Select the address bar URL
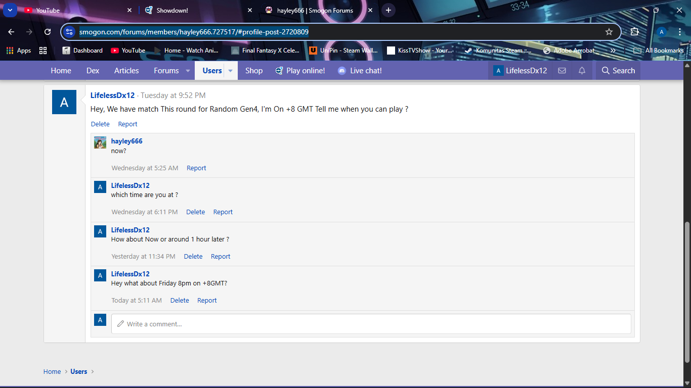 (194, 32)
